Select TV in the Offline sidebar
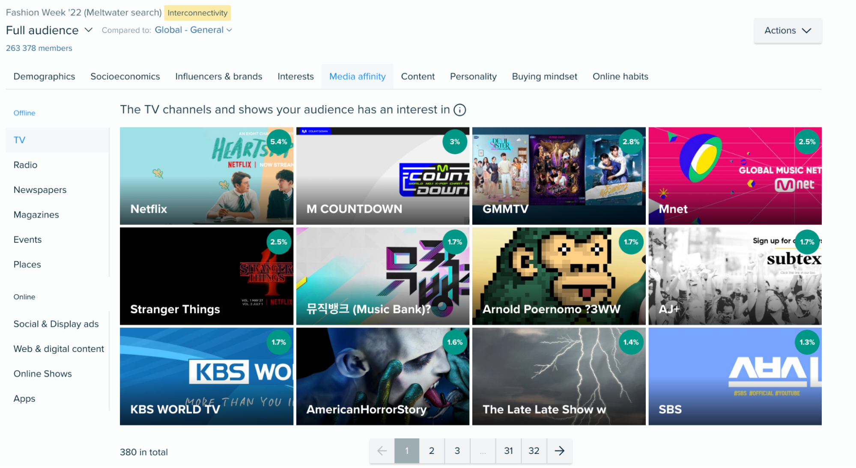Viewport: 856px width, 468px height. click(x=57, y=140)
